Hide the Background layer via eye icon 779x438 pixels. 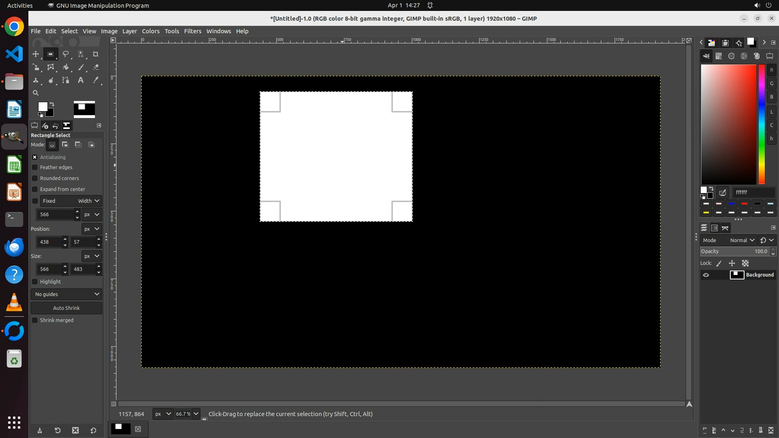click(x=706, y=275)
